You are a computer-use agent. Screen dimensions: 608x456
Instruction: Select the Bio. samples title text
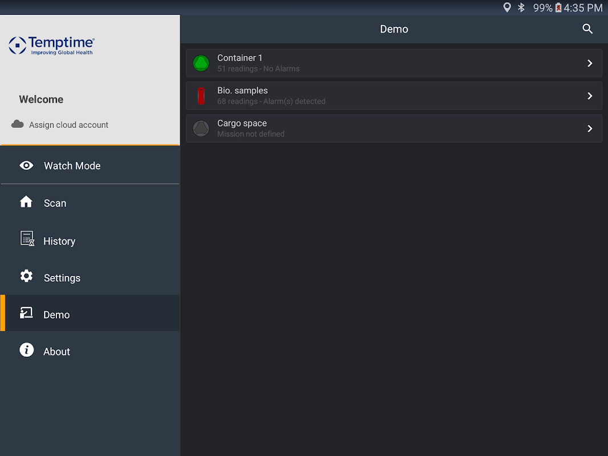coord(242,91)
